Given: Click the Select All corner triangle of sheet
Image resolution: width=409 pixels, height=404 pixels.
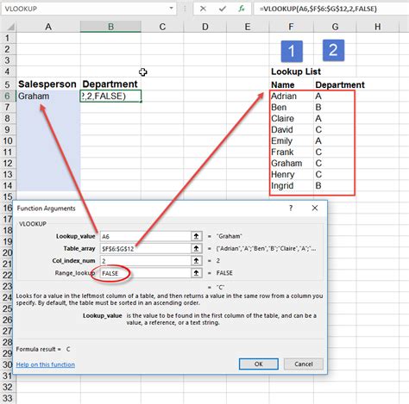Looking at the screenshot, I should 10,27.
